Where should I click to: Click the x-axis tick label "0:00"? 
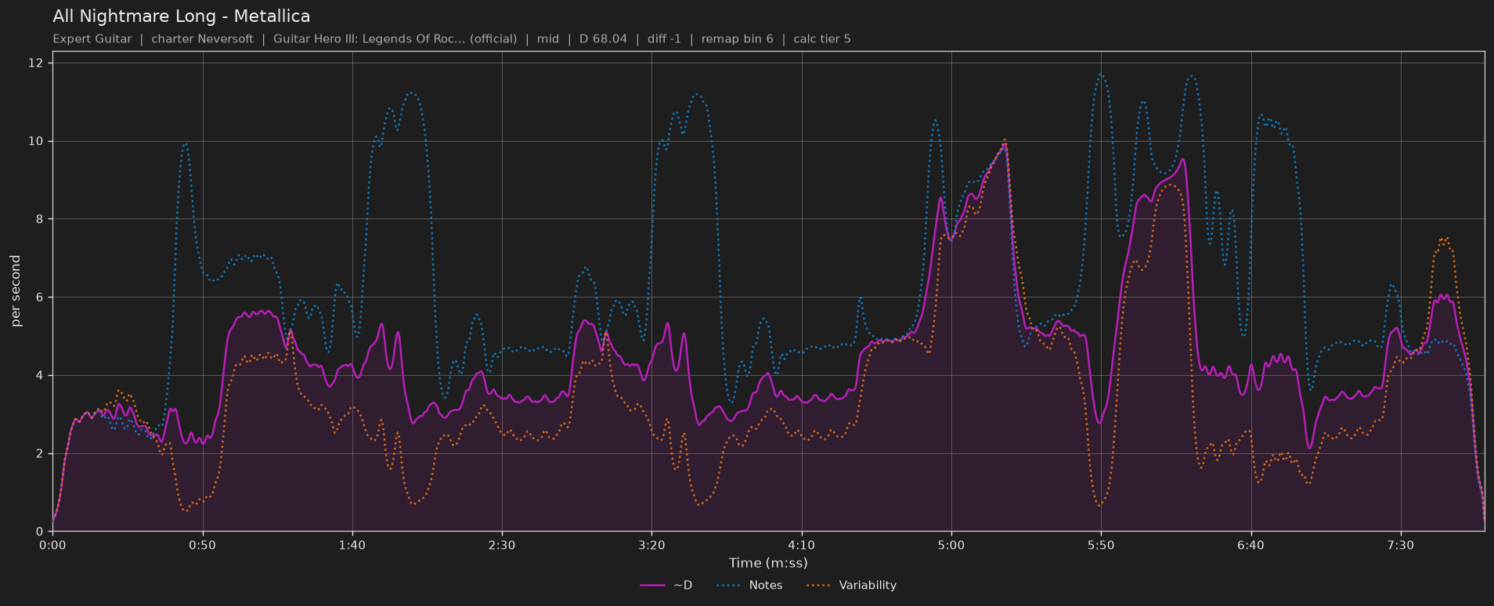pyautogui.click(x=52, y=545)
